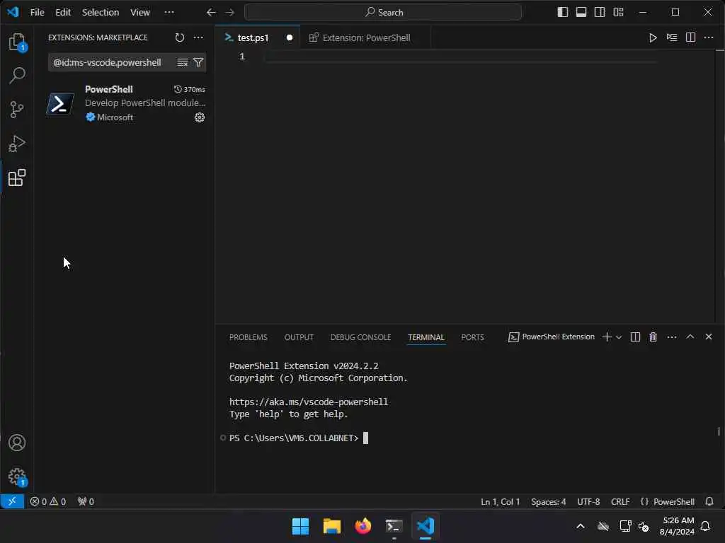This screenshot has height=543, width=725.
Task: Open the Source Control view
Action: [x=17, y=110]
